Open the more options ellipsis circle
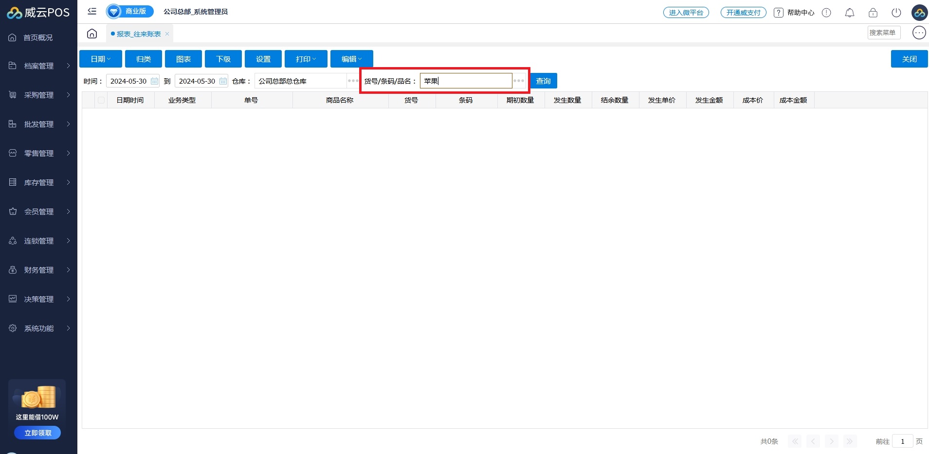 pos(919,33)
